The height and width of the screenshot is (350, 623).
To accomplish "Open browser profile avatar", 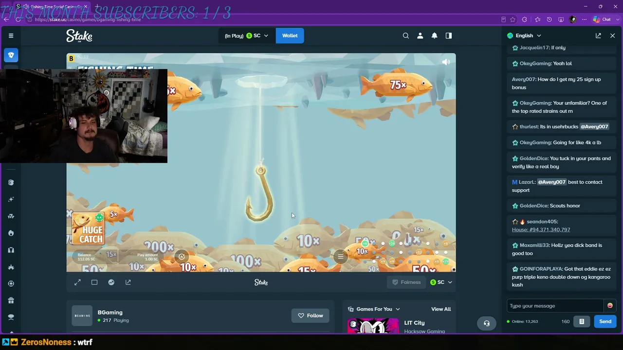I will 572,19.
